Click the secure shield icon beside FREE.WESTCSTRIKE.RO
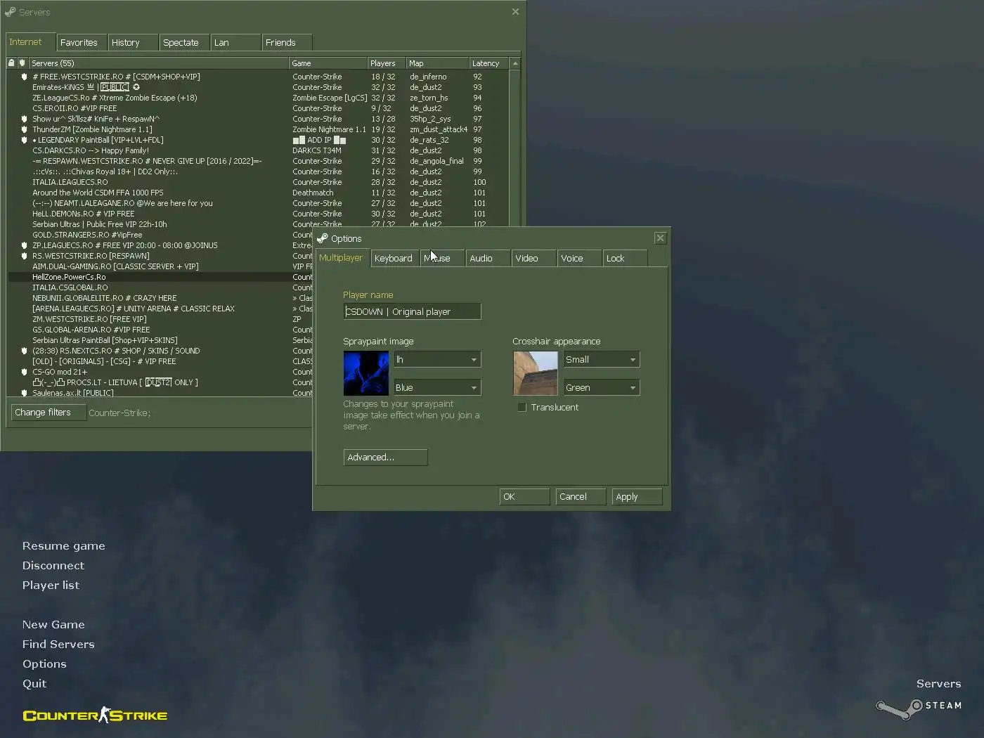The image size is (984, 738). [x=24, y=77]
